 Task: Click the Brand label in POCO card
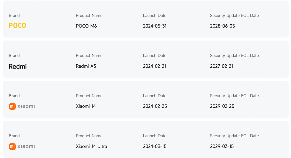pyautogui.click(x=14, y=16)
